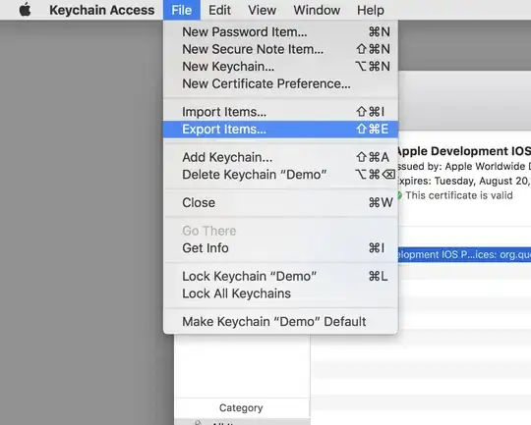The width and height of the screenshot is (531, 425).
Task: Select the highlighted certificate row in list
Action: coord(464,254)
